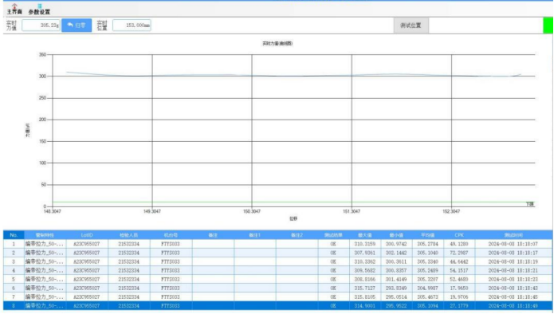This screenshot has height=314, width=554.
Task: Sort by the 管制特性 column header
Action: (x=45, y=235)
